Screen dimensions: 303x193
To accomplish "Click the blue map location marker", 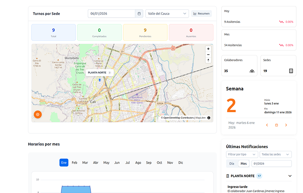I will click(99, 80).
